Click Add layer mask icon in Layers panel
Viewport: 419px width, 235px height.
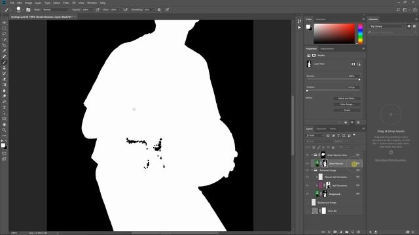pos(335,232)
